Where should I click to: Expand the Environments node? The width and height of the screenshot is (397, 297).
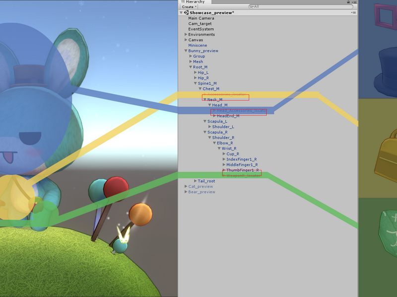(186, 34)
